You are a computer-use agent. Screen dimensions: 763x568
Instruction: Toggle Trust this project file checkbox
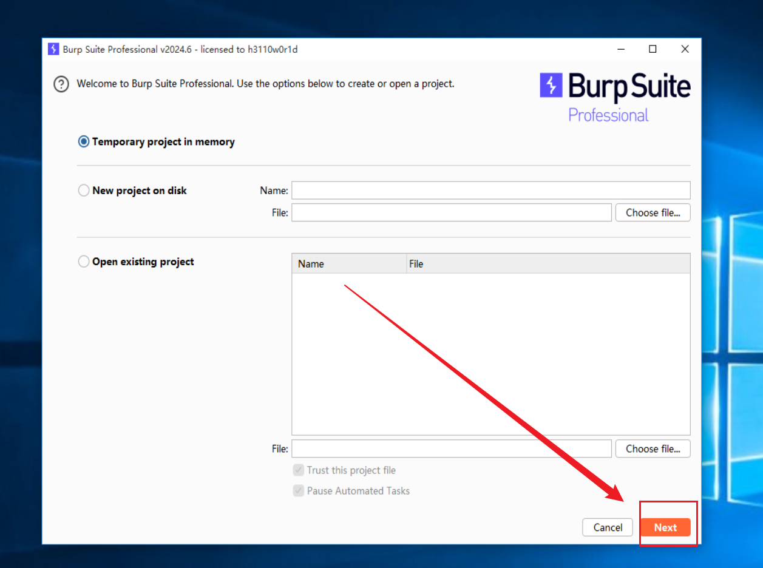pyautogui.click(x=299, y=470)
